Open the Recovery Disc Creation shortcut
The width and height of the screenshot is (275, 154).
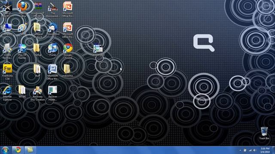pos(37,91)
